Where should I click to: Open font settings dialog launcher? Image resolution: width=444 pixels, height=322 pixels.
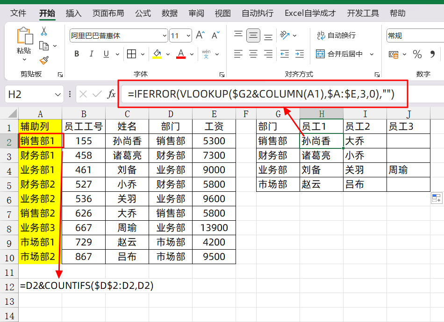222,75
